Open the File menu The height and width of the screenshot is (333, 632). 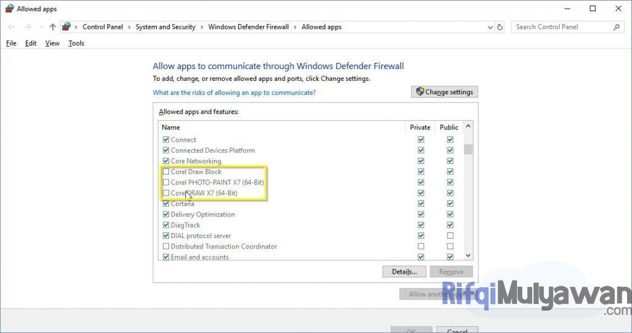click(11, 43)
